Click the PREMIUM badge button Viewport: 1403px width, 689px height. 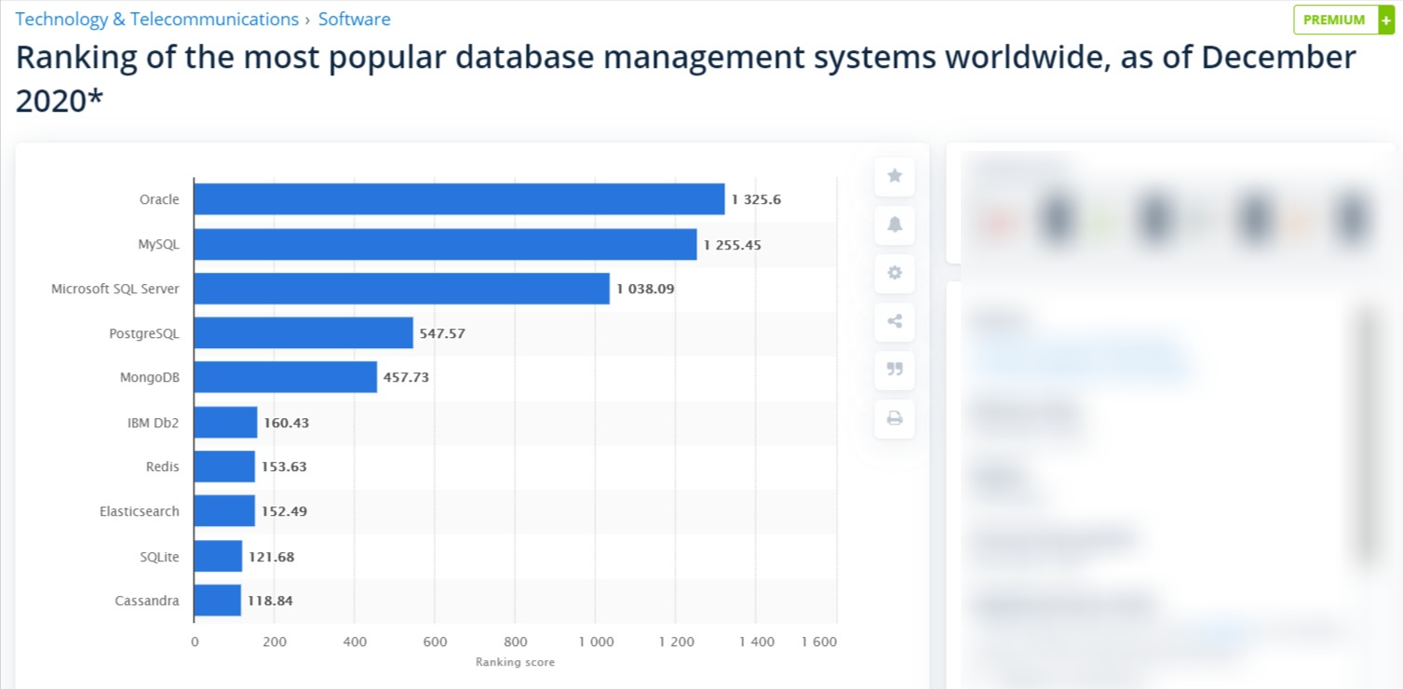coord(1334,20)
